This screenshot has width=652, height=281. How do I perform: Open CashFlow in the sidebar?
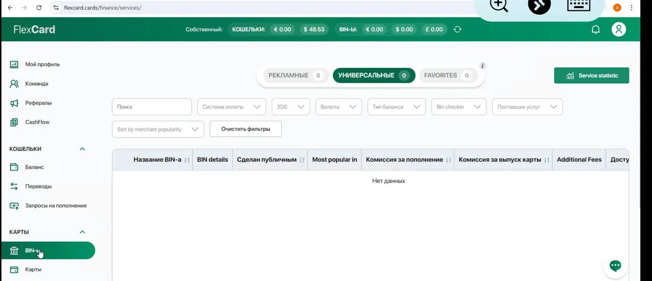tap(37, 122)
